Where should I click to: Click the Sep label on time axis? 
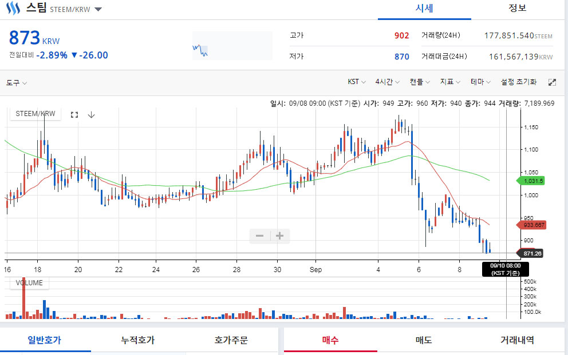[x=315, y=270]
